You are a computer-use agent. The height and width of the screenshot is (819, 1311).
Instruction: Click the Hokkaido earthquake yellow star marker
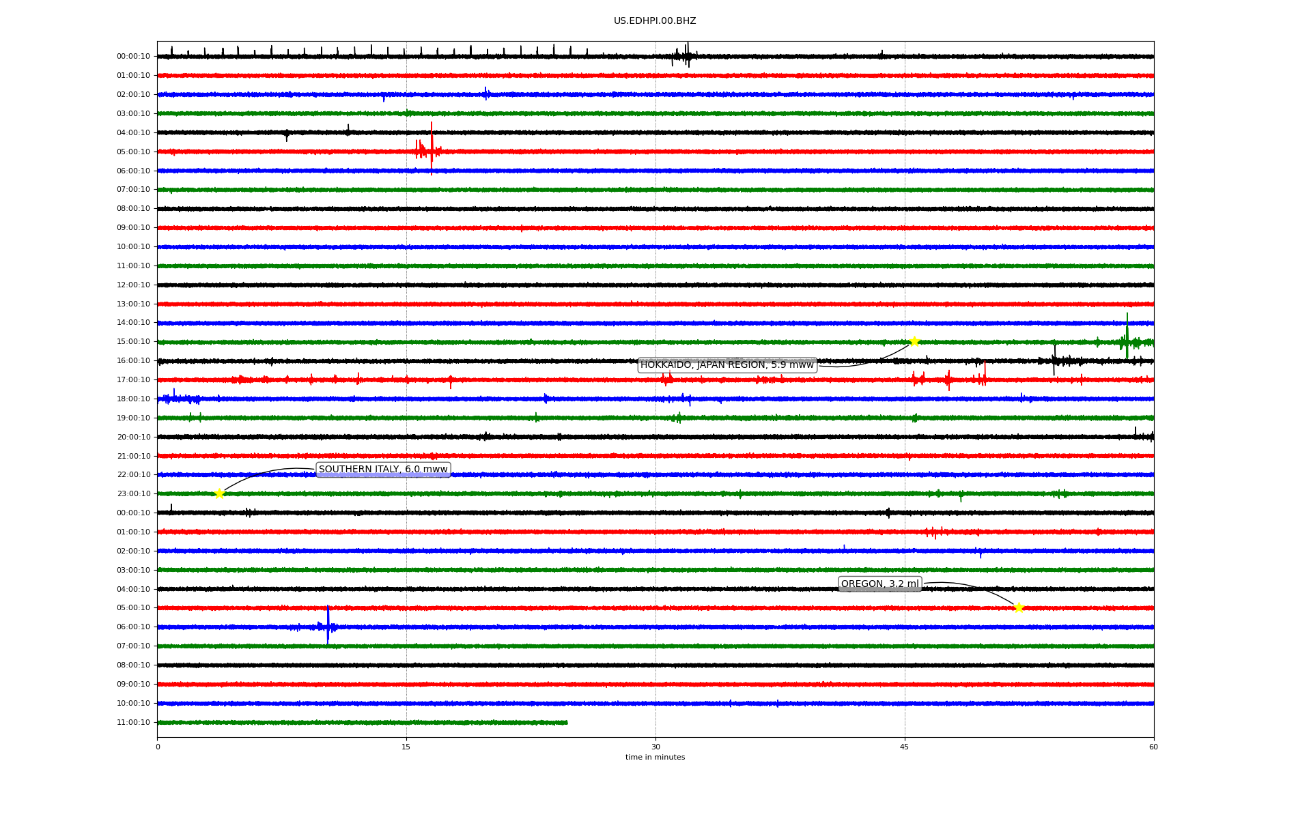[x=914, y=341]
